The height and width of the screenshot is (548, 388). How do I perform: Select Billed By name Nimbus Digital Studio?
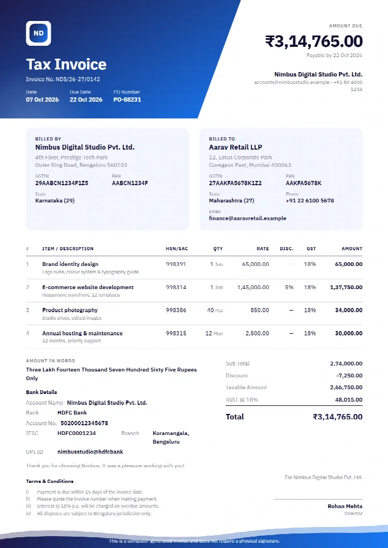tap(85, 147)
